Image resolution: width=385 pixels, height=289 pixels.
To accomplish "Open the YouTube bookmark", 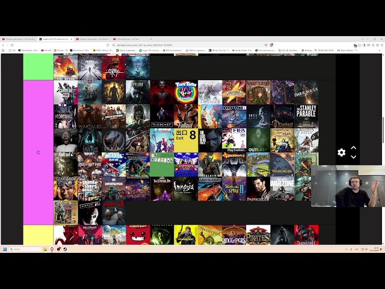I will pos(46,51).
